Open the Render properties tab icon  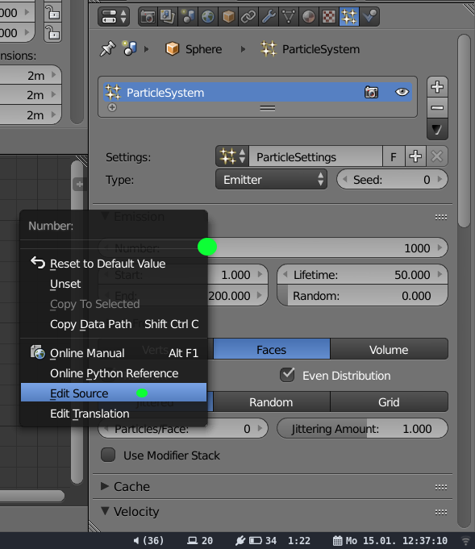148,16
